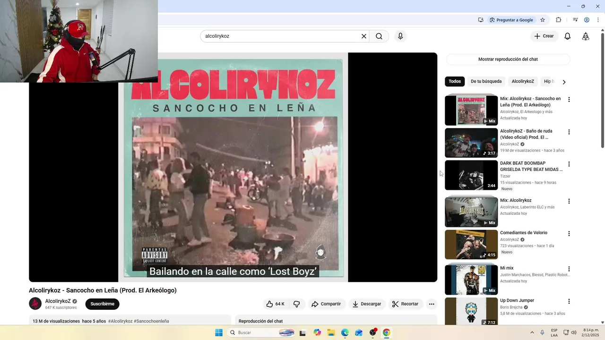
Task: Open AlcolirykoZ channel avatar
Action: tap(35, 304)
